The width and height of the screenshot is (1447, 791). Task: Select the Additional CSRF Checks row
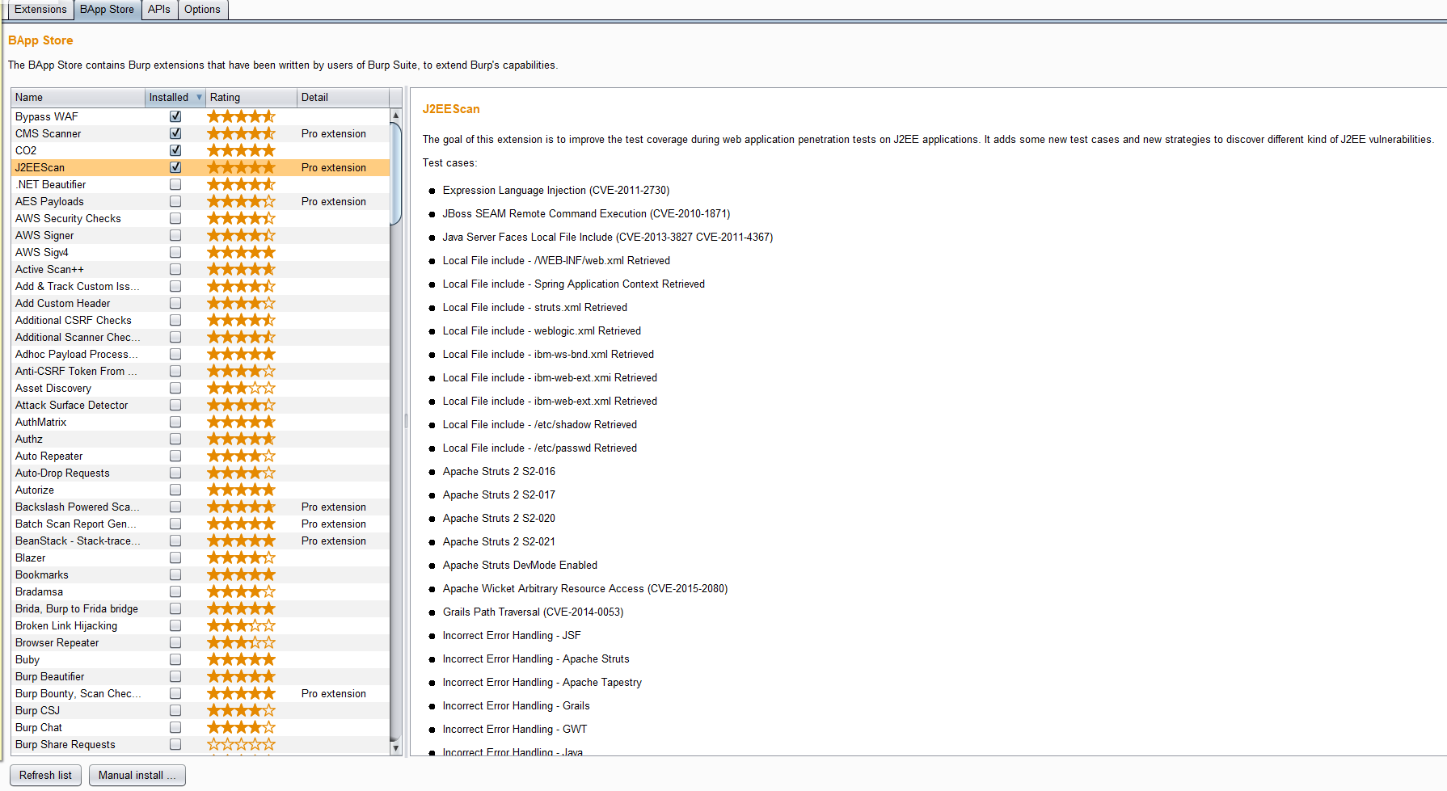coord(200,320)
